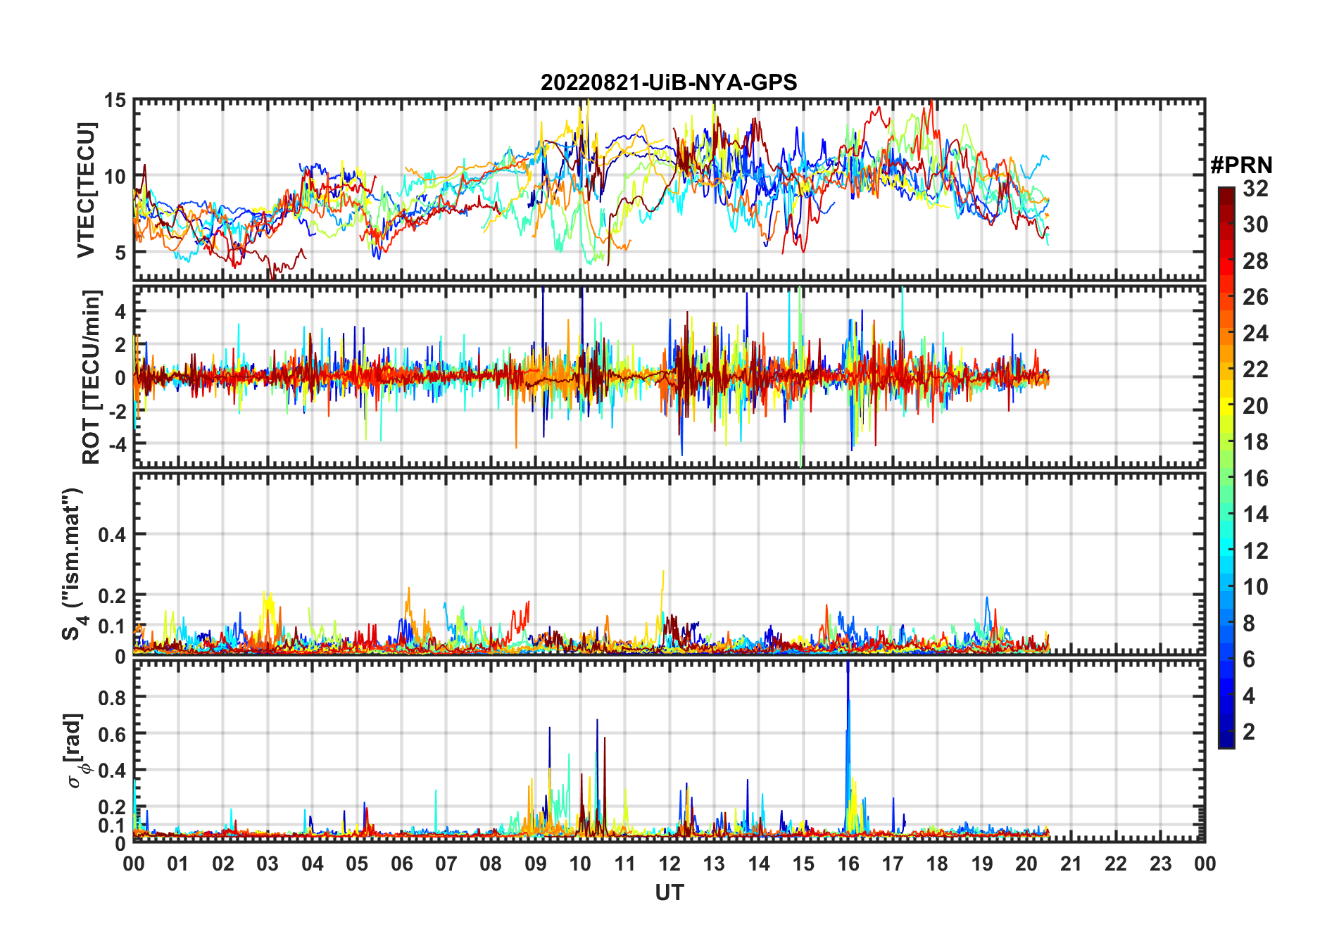Click x-axis tick label 12
1339x936 pixels.
point(669,864)
